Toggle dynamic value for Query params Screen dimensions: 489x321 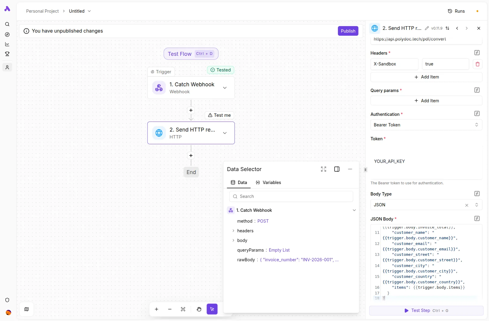point(477,90)
